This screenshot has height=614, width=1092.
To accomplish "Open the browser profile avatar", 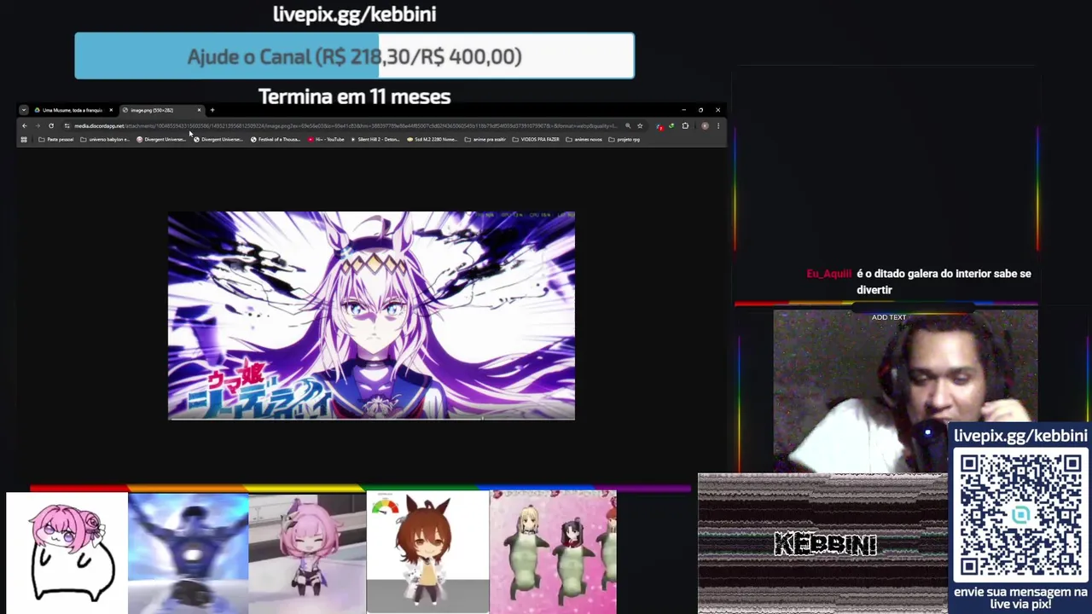I will (705, 126).
